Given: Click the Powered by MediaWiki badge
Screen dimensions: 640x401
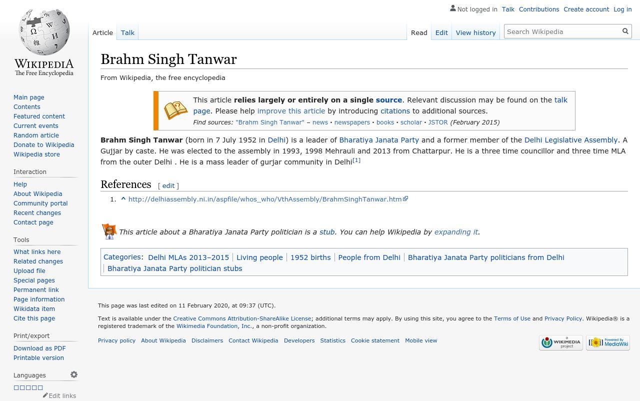Looking at the screenshot, I should click(607, 342).
